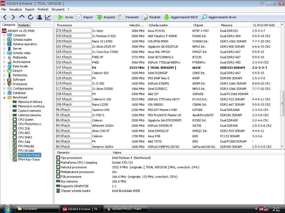Click the graph chart toolbar icon
This screenshot has width=285, height=213.
pyautogui.click(x=48, y=17)
